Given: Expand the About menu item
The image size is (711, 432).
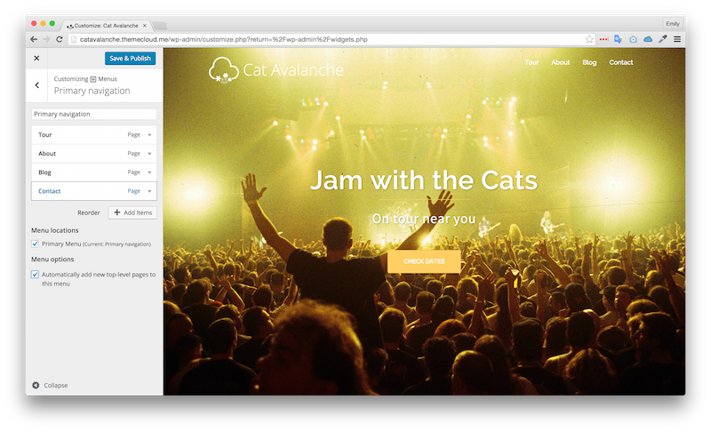Looking at the screenshot, I should (x=149, y=154).
